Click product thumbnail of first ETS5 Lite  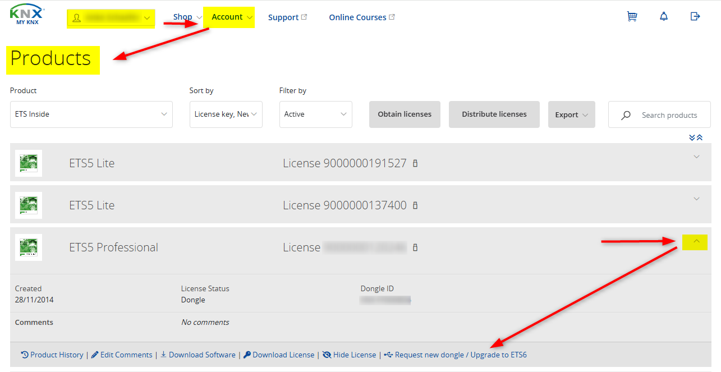click(x=29, y=163)
